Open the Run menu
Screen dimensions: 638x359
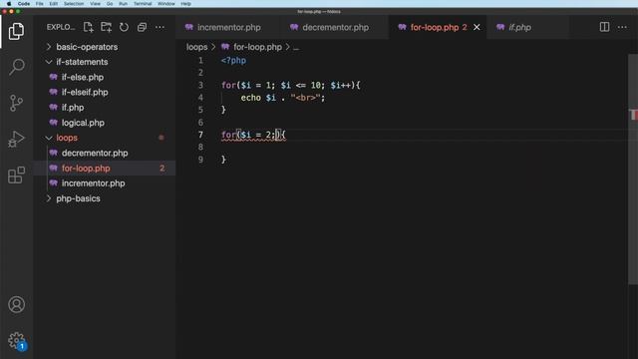click(x=123, y=4)
